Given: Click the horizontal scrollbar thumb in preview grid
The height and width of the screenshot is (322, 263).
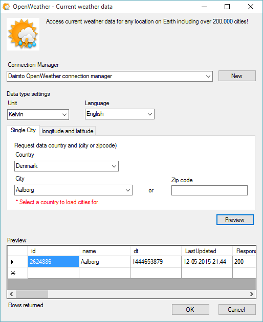Looking at the screenshot, I should click(32, 294).
